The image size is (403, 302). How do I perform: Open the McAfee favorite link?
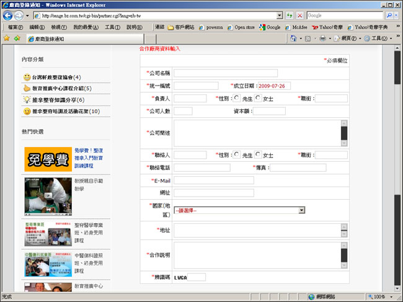point(296,27)
